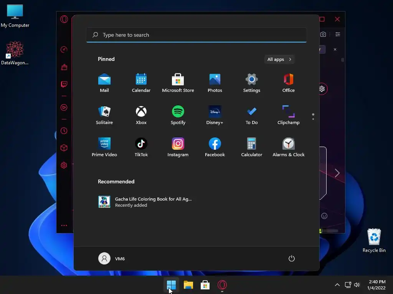Switch to Opera GX on taskbar

click(x=222, y=285)
